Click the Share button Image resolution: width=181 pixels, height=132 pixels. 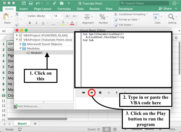pyautogui.click(x=165, y=9)
